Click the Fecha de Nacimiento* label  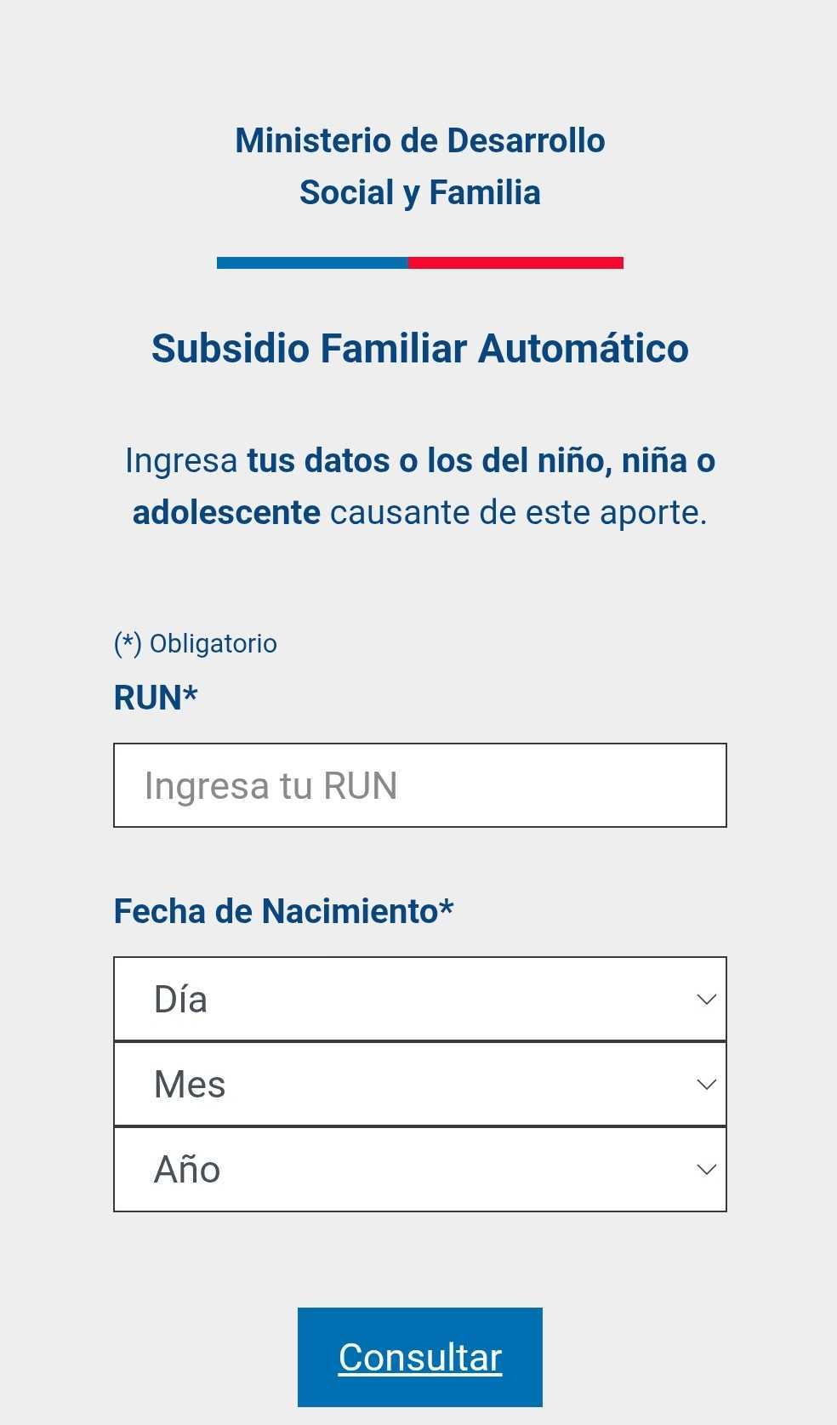coord(285,910)
